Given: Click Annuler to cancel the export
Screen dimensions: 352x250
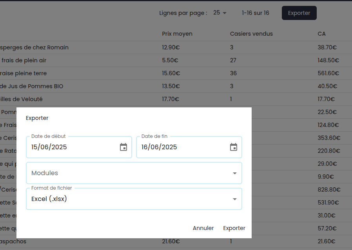Looking at the screenshot, I should coord(203,228).
